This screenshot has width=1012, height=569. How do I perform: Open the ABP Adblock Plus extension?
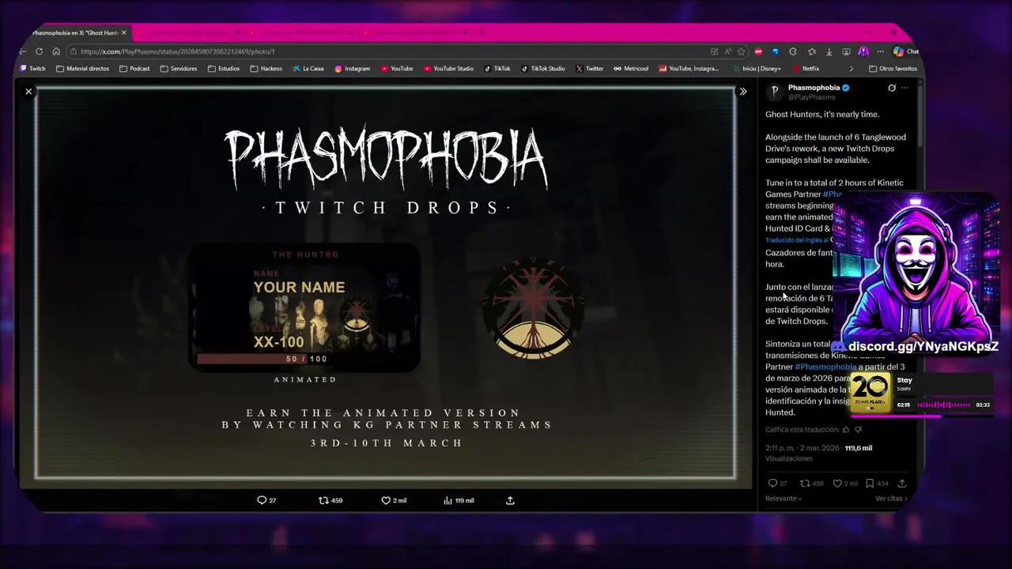pos(758,51)
